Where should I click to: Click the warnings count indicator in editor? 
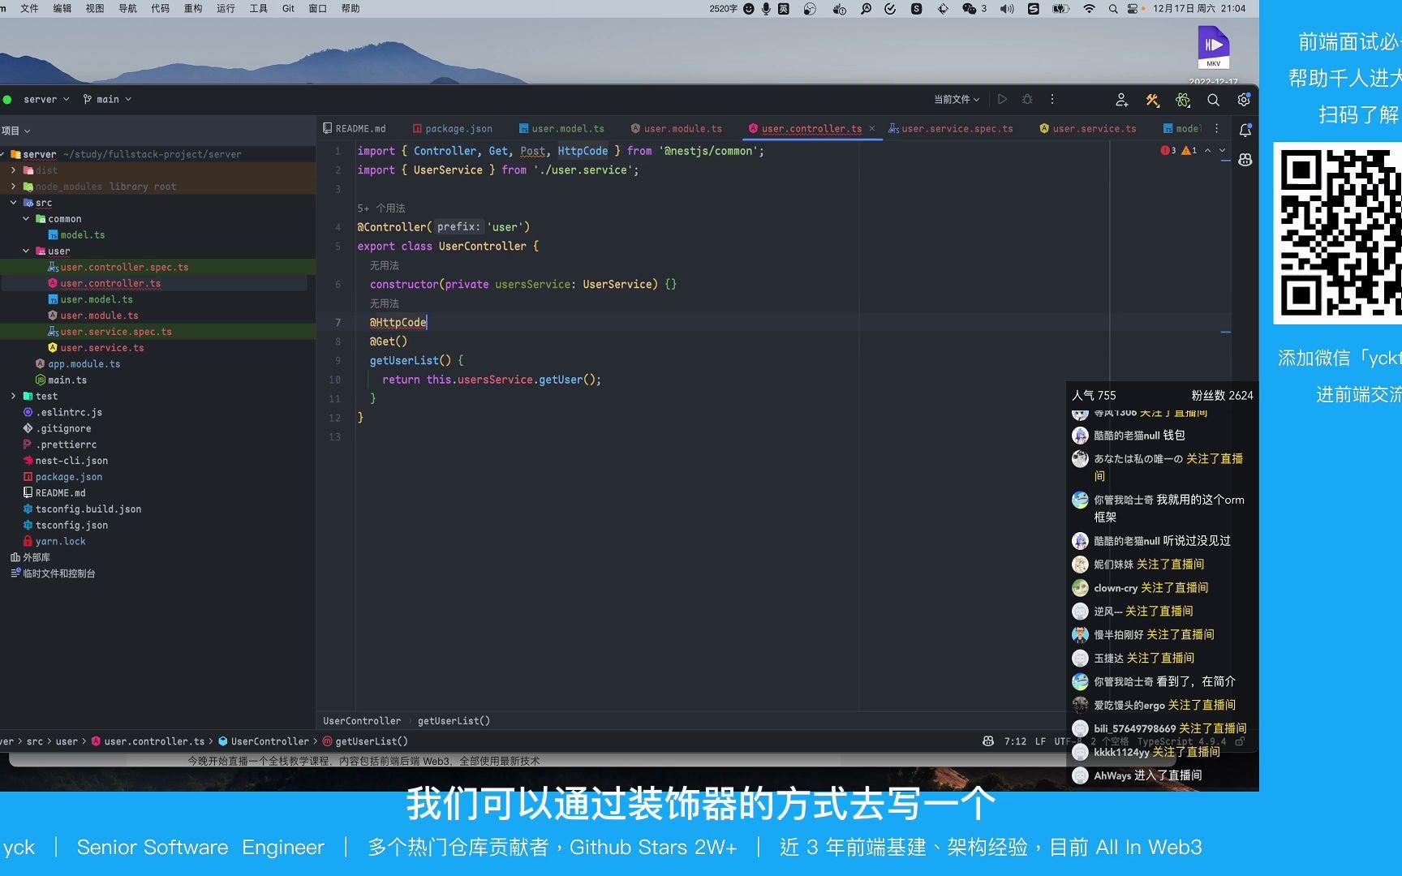tap(1189, 150)
